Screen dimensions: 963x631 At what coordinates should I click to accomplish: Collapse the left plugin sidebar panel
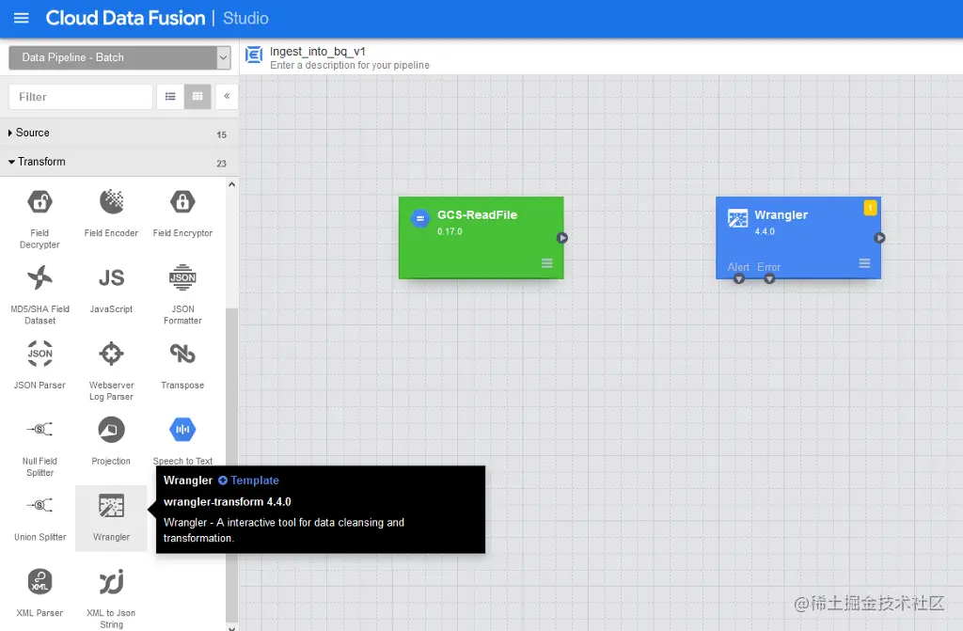[227, 97]
